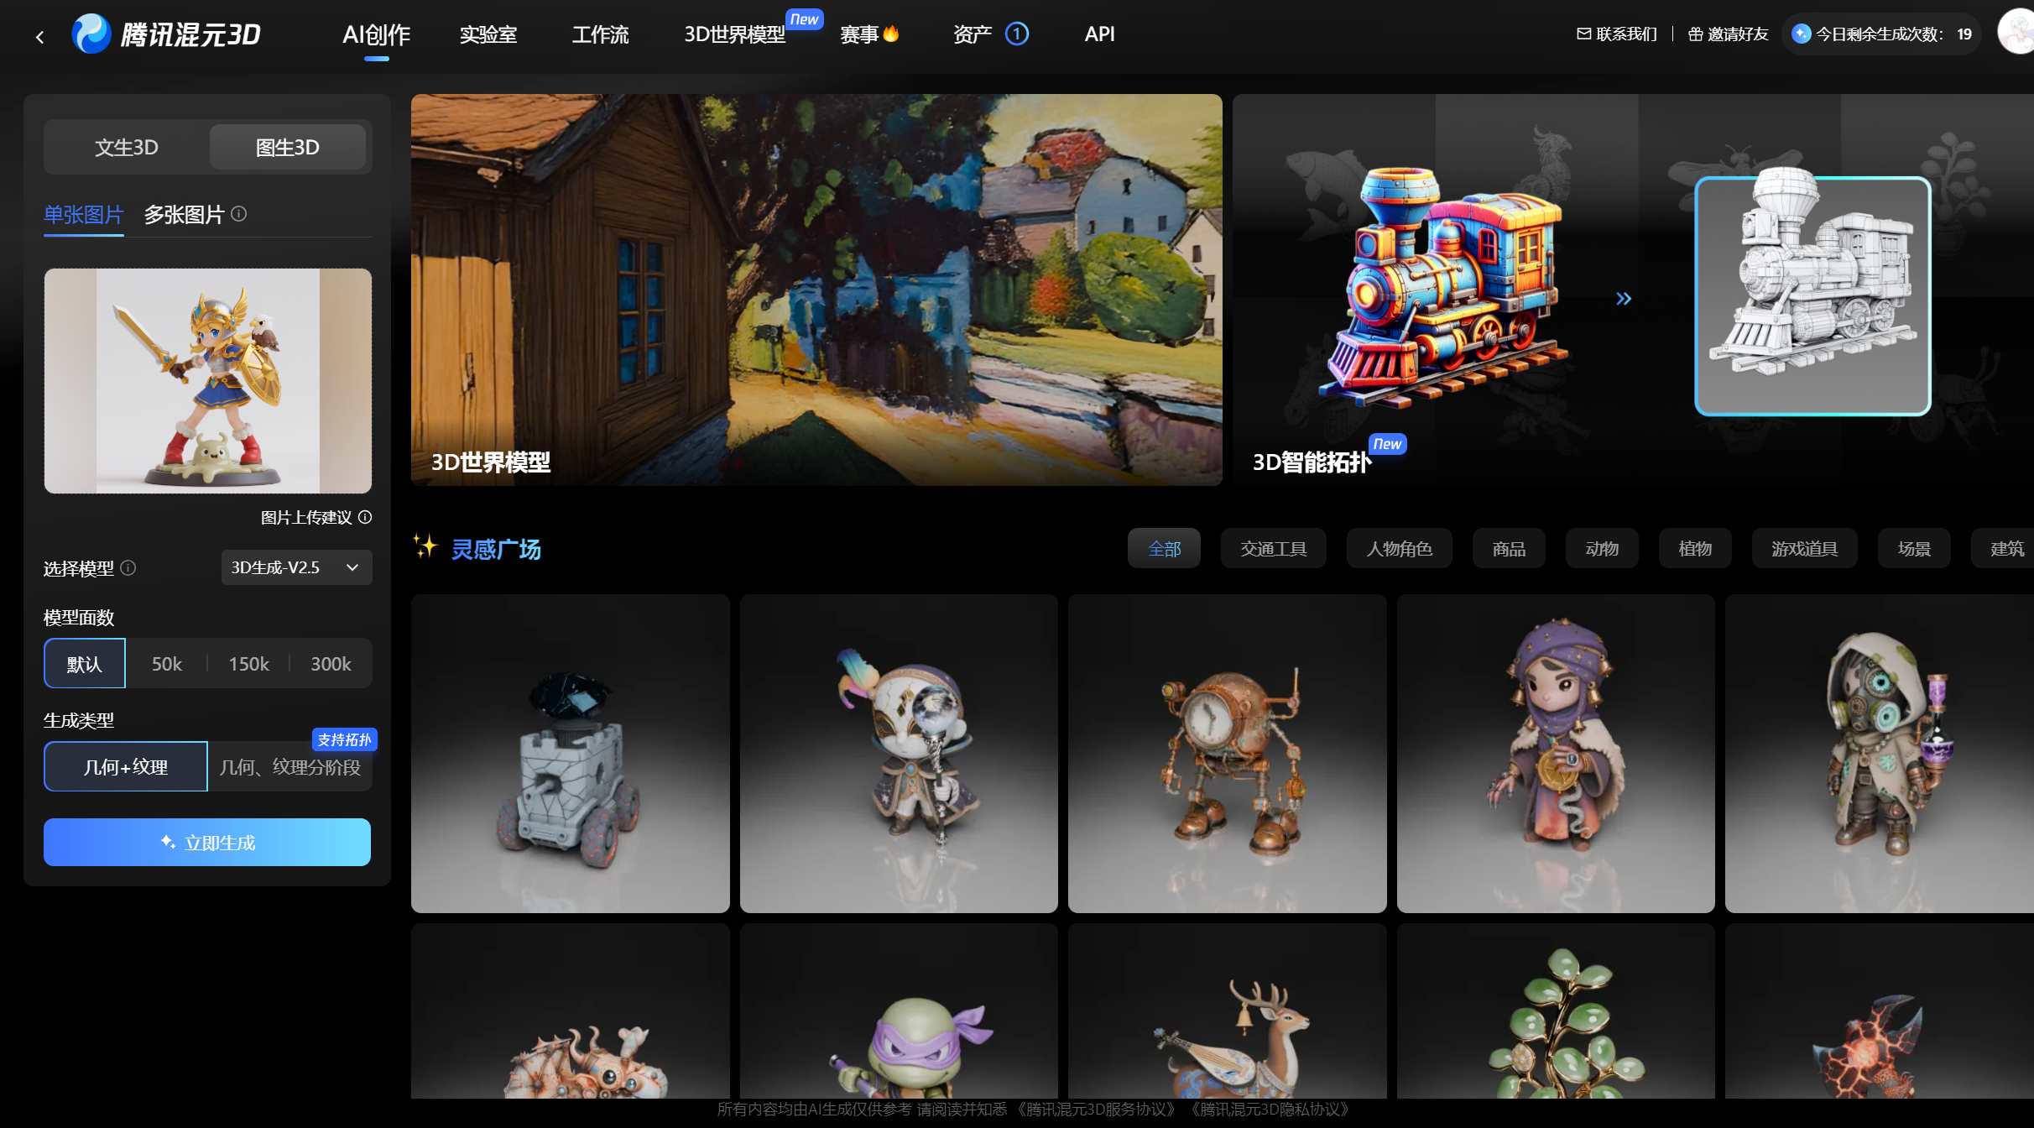The height and width of the screenshot is (1128, 2034).
Task: Switch to the 多张图片 tab
Action: [x=184, y=215]
